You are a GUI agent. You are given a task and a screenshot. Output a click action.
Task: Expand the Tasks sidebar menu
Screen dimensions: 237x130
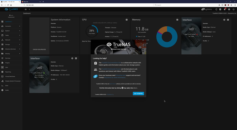point(11,35)
